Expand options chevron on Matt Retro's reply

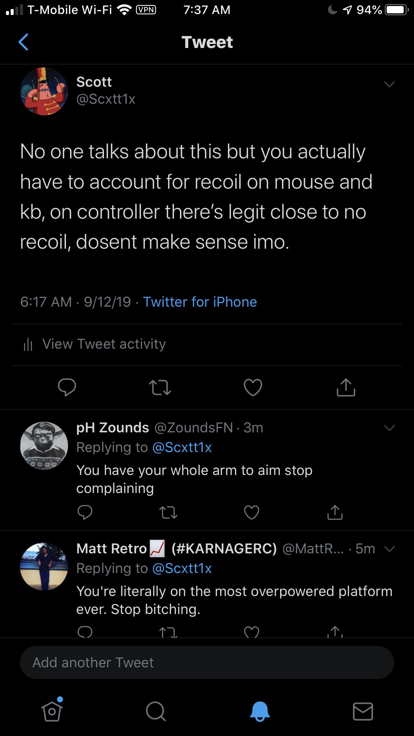pos(389,548)
